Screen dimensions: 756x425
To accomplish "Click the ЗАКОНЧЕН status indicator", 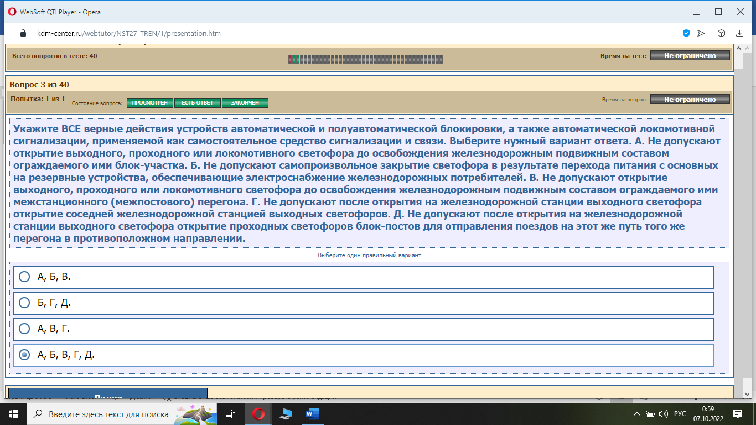I will tap(245, 103).
